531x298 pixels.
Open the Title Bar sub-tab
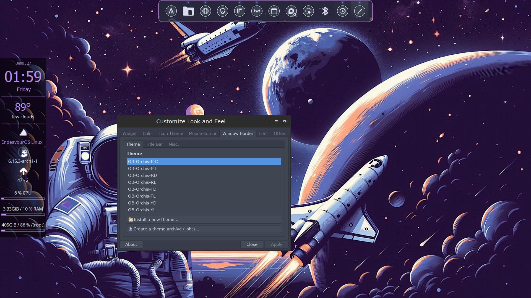click(x=154, y=144)
